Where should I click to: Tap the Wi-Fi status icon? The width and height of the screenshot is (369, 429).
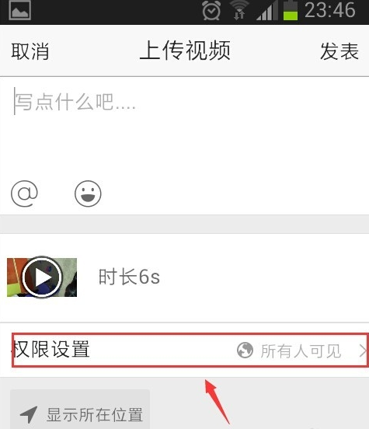(x=239, y=10)
